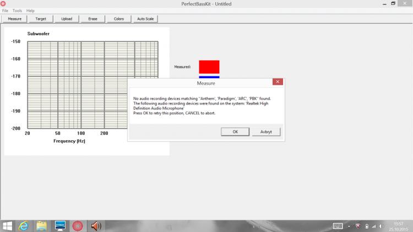Open the File menu
This screenshot has height=232, width=413.
tap(6, 11)
